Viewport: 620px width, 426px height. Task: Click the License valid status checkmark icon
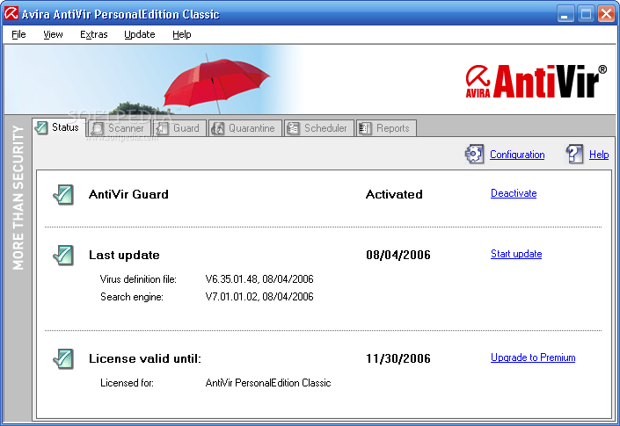click(x=63, y=358)
